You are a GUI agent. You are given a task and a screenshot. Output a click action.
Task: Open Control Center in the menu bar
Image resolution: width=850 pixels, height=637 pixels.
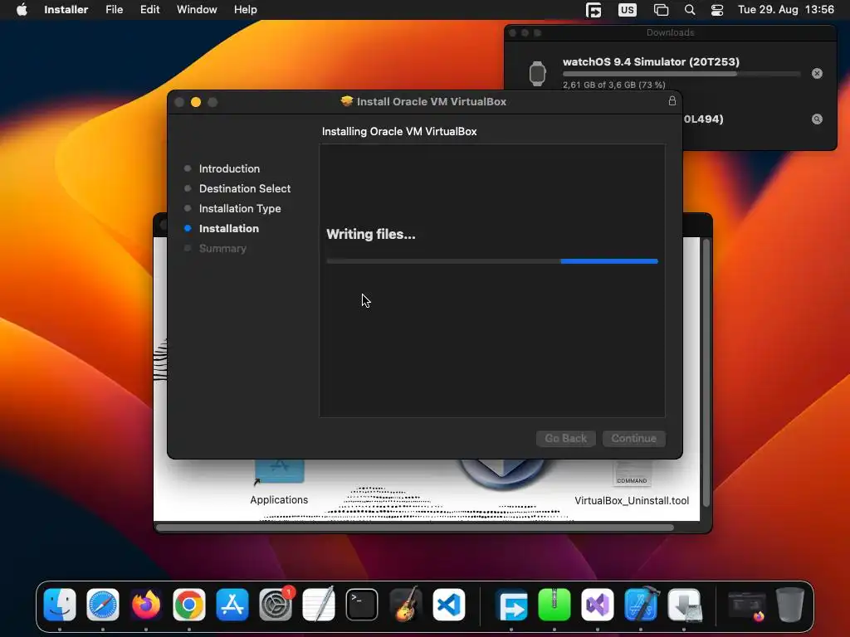click(717, 10)
